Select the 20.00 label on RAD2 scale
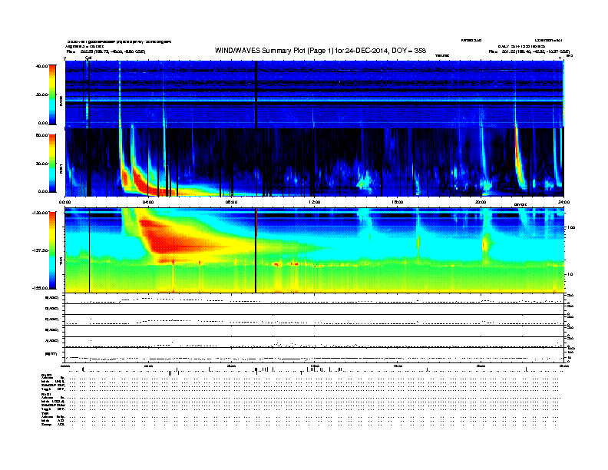The height and width of the screenshot is (470, 608). click(x=41, y=94)
